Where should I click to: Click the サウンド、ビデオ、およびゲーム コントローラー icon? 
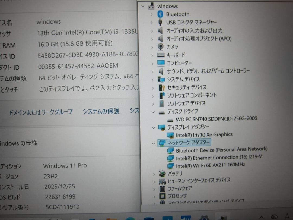(x=161, y=71)
